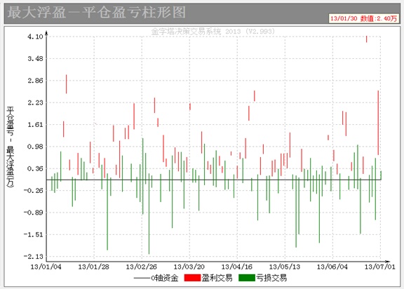Screen dimensions: 404x289
Task: Select the 亏损交易 legend label
Action: [x=271, y=278]
